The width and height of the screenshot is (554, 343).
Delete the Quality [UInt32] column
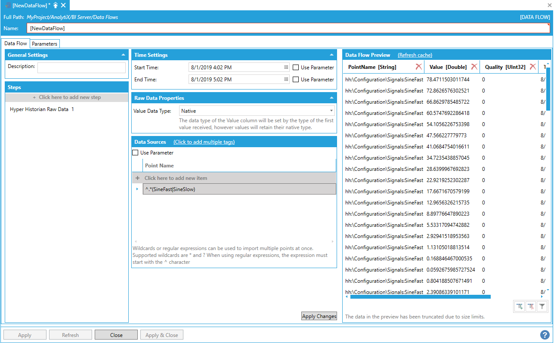tap(532, 67)
